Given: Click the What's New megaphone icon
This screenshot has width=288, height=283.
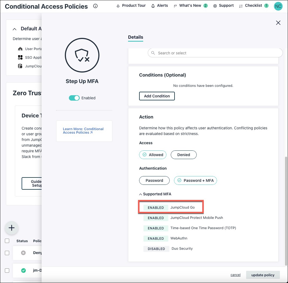Looking at the screenshot, I should pos(175,5).
